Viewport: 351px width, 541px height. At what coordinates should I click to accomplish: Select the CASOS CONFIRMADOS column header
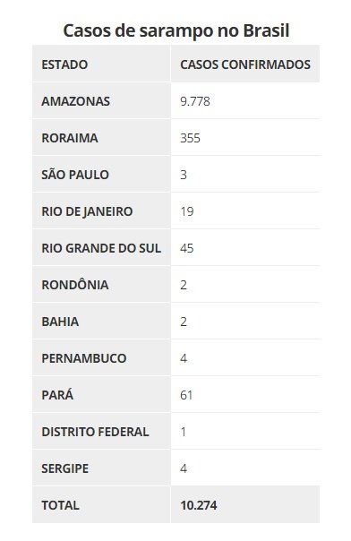click(x=245, y=64)
